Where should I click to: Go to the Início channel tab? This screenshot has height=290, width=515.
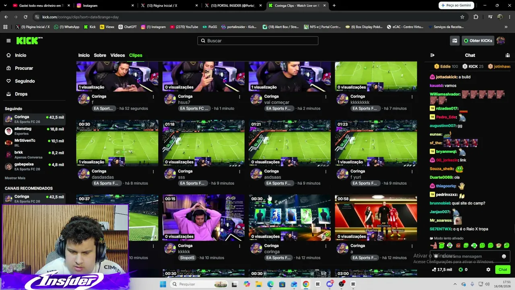click(x=84, y=55)
